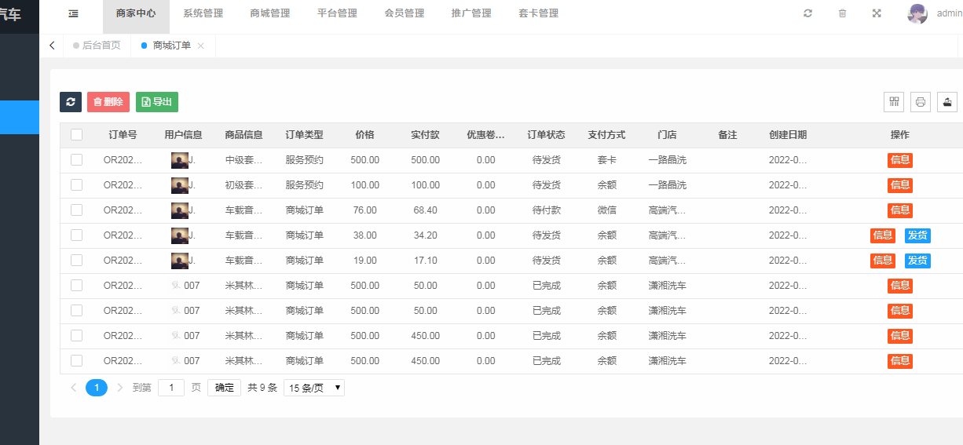Focus the jump-to-page number input
The height and width of the screenshot is (445, 963).
tap(171, 388)
